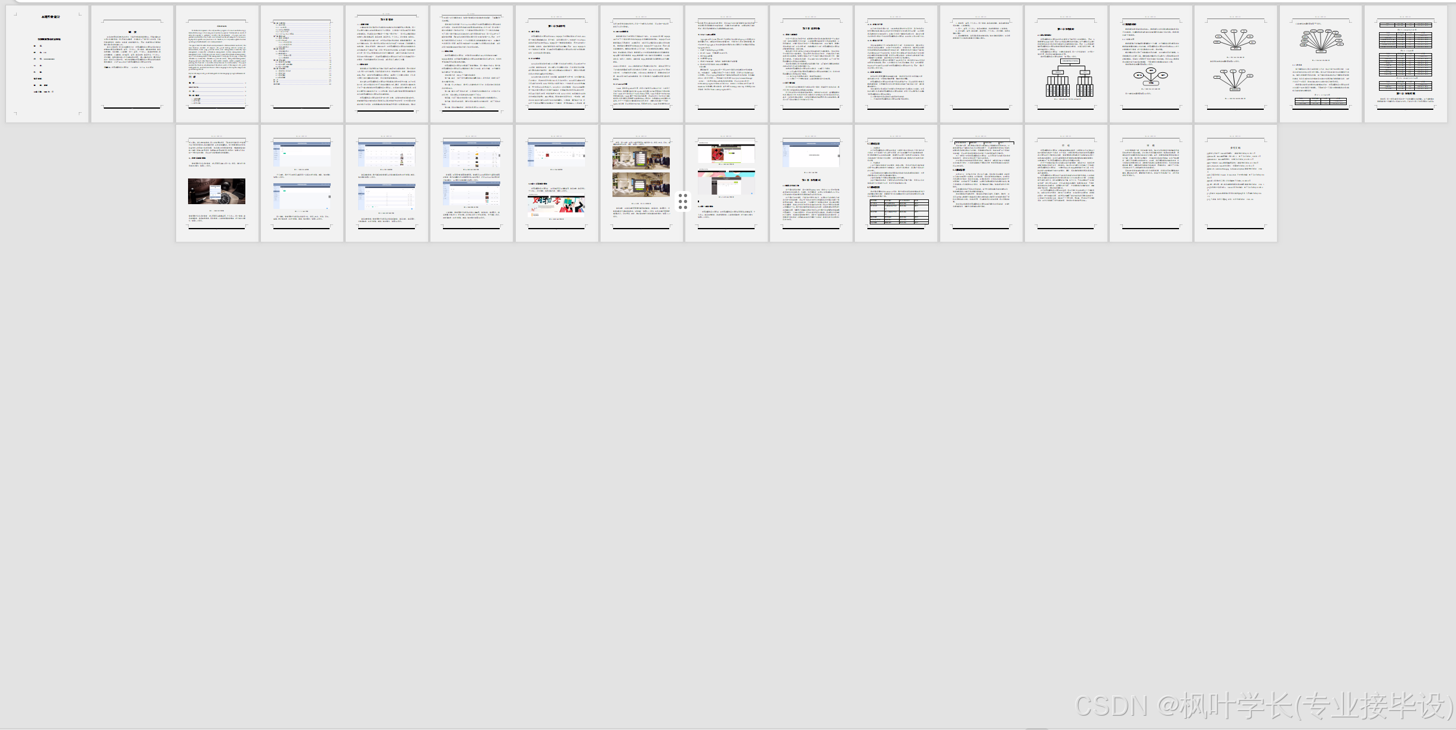The image size is (1456, 730).
Task: Open page with large E-R diagram above small table
Action: 1320,64
